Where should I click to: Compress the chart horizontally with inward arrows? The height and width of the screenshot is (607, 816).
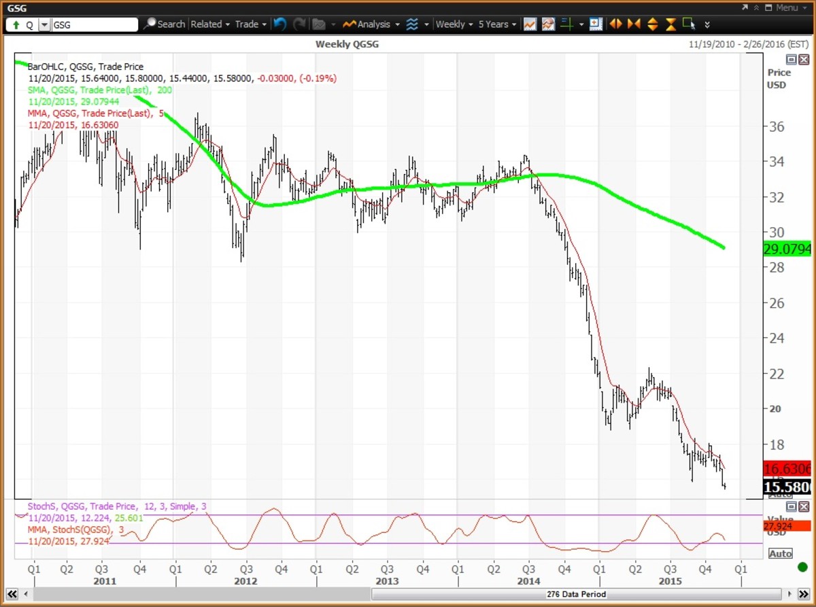[x=634, y=24]
